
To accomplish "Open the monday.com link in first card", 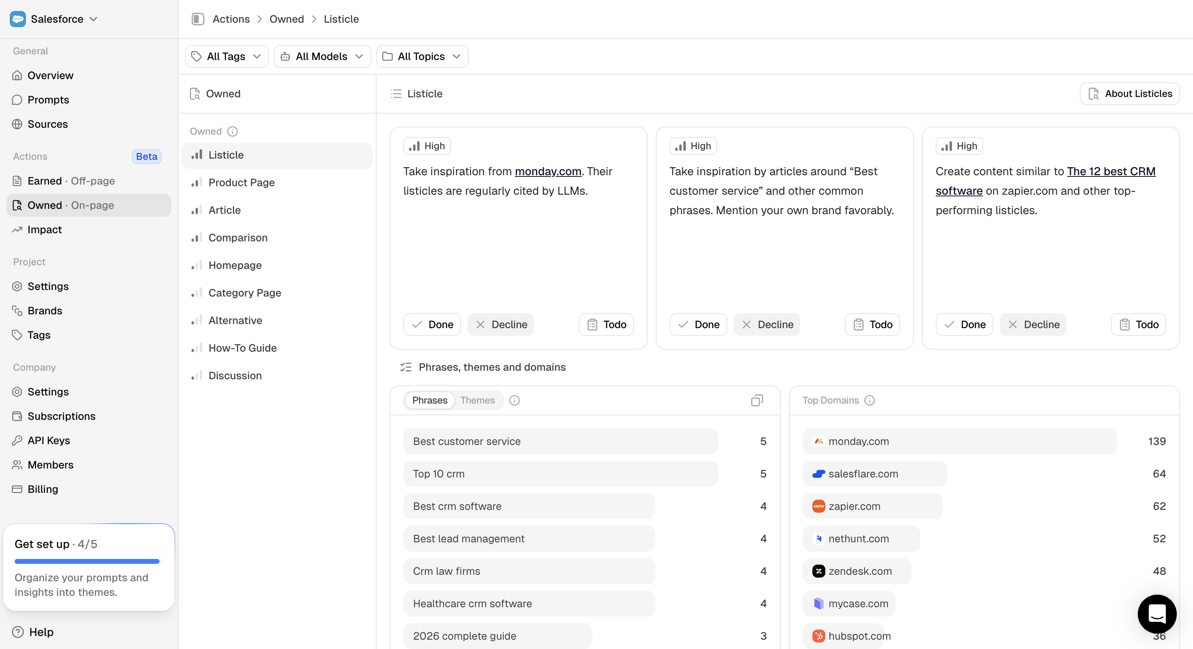I will coord(548,171).
